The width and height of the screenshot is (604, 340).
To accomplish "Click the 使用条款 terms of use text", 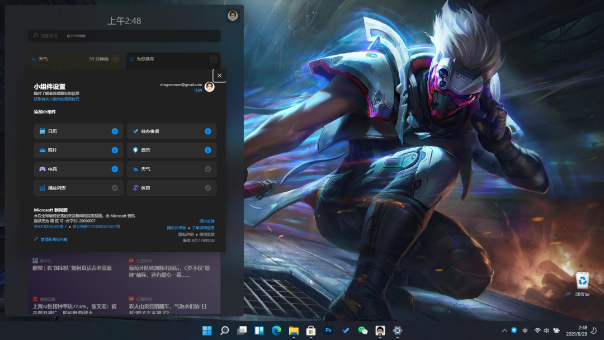I will click(x=207, y=234).
